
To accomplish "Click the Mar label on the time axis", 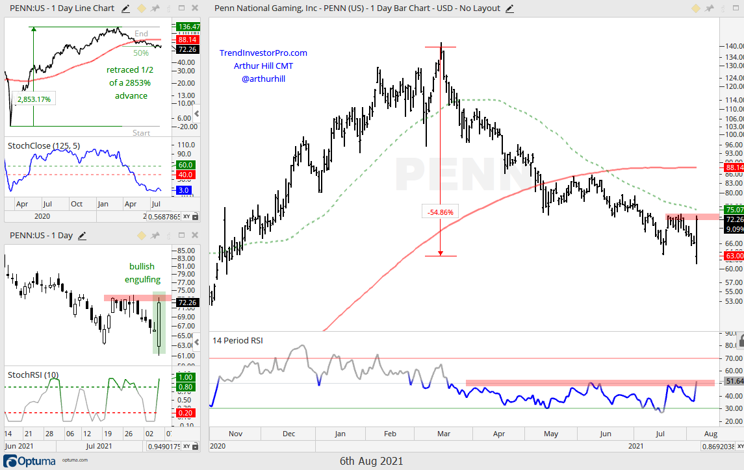I will 444,434.
